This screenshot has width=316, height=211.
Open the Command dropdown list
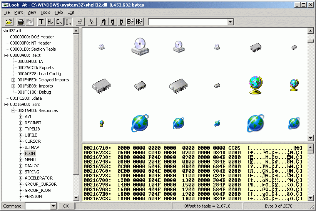click(53, 206)
